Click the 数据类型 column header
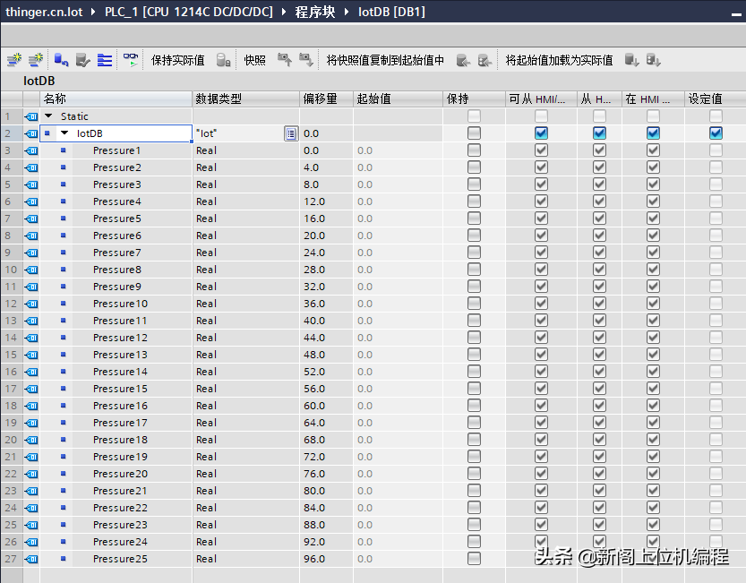 coord(246,99)
